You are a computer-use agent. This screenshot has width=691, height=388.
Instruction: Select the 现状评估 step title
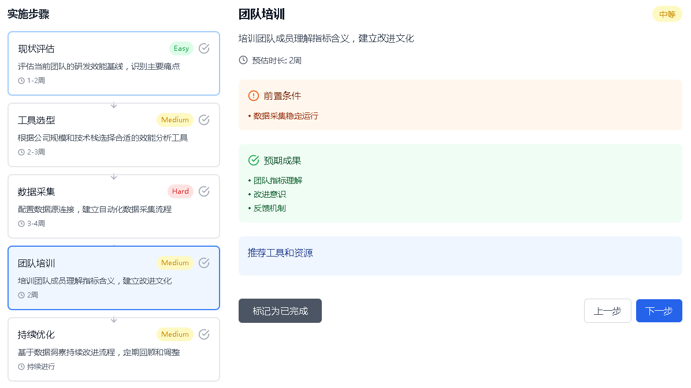(36, 49)
